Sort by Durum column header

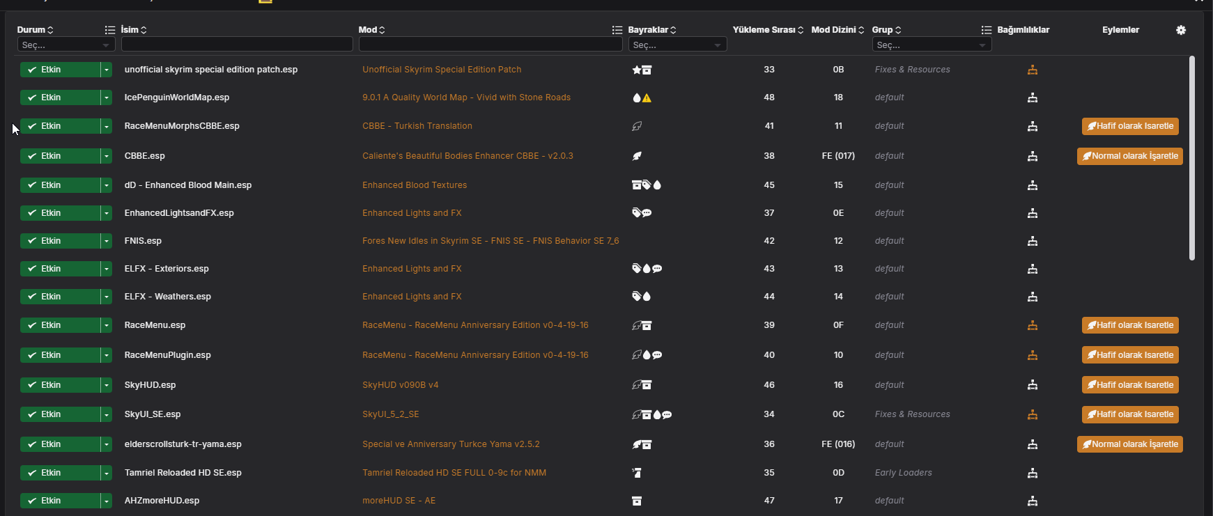tap(35, 30)
